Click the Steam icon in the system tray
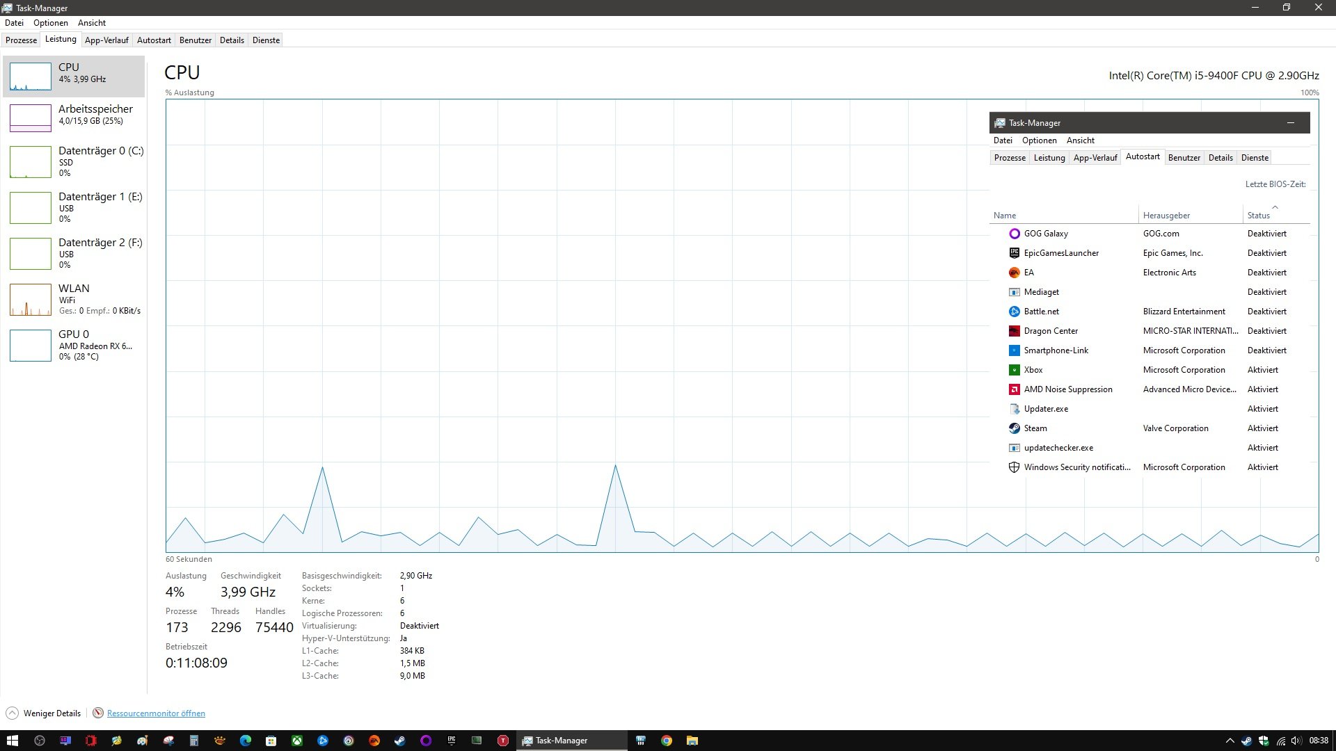 tap(1247, 741)
